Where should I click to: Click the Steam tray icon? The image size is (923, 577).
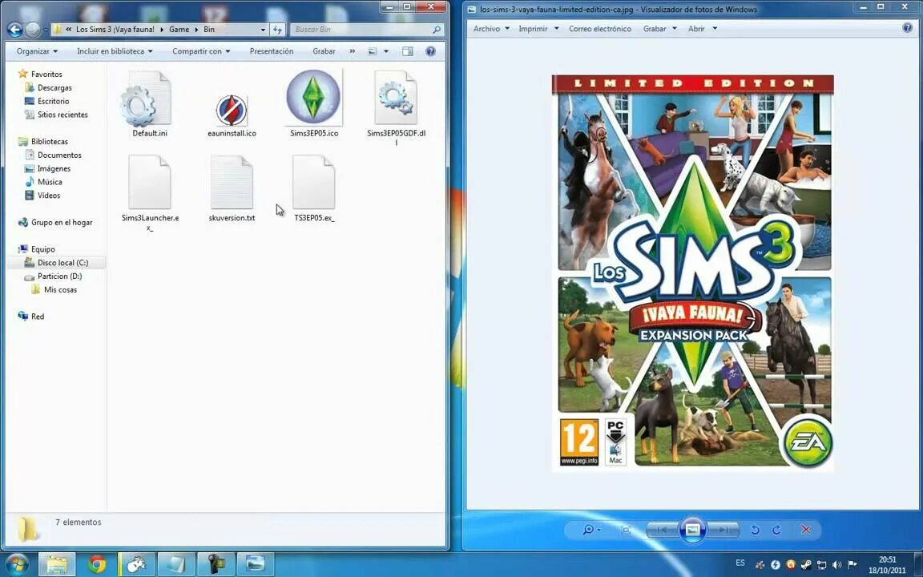coord(806,564)
